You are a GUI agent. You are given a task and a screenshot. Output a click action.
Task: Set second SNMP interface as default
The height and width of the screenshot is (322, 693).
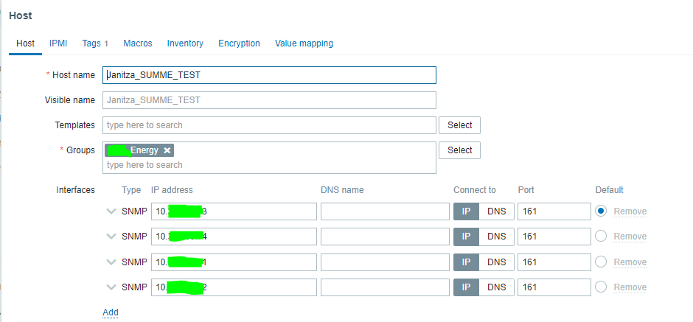click(601, 237)
